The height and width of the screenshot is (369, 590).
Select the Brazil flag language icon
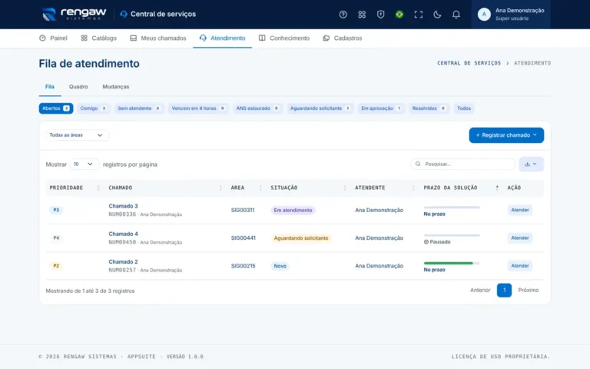coord(399,15)
